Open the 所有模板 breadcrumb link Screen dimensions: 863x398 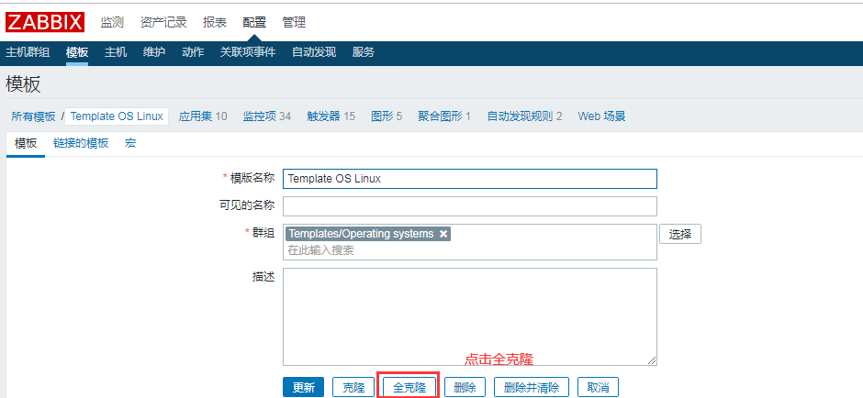pos(34,116)
